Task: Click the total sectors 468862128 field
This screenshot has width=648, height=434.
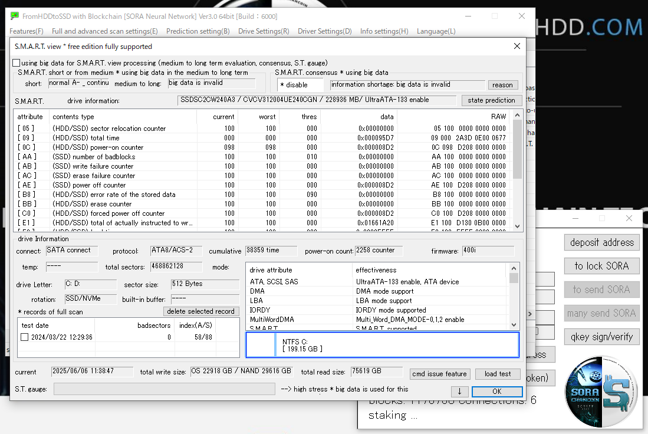Action: tap(176, 267)
